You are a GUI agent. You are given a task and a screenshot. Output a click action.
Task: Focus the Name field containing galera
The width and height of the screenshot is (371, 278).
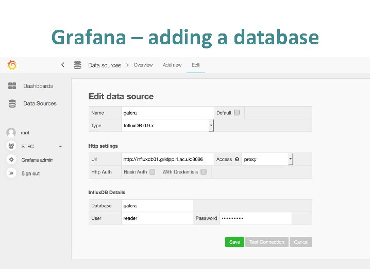click(167, 113)
